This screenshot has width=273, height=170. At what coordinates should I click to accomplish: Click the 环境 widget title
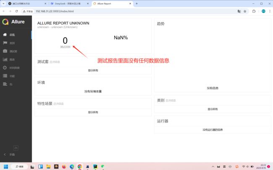[x=41, y=82]
